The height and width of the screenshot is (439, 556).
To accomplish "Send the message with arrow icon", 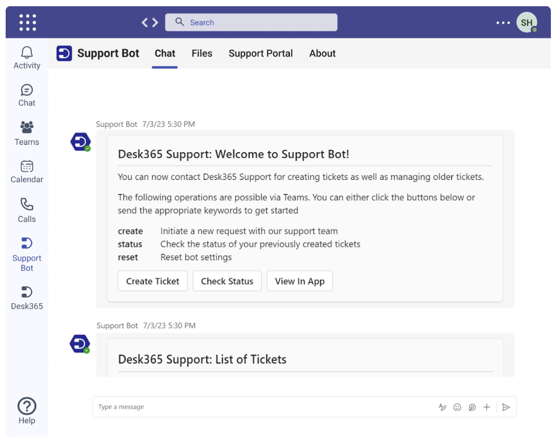I will coord(506,407).
